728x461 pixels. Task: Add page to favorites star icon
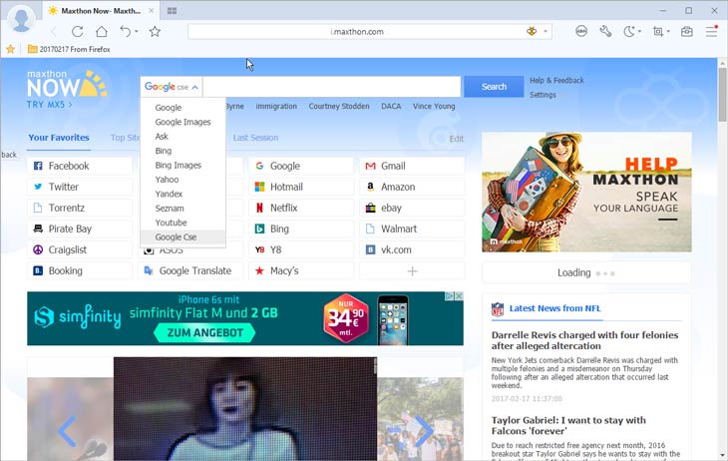tap(155, 32)
